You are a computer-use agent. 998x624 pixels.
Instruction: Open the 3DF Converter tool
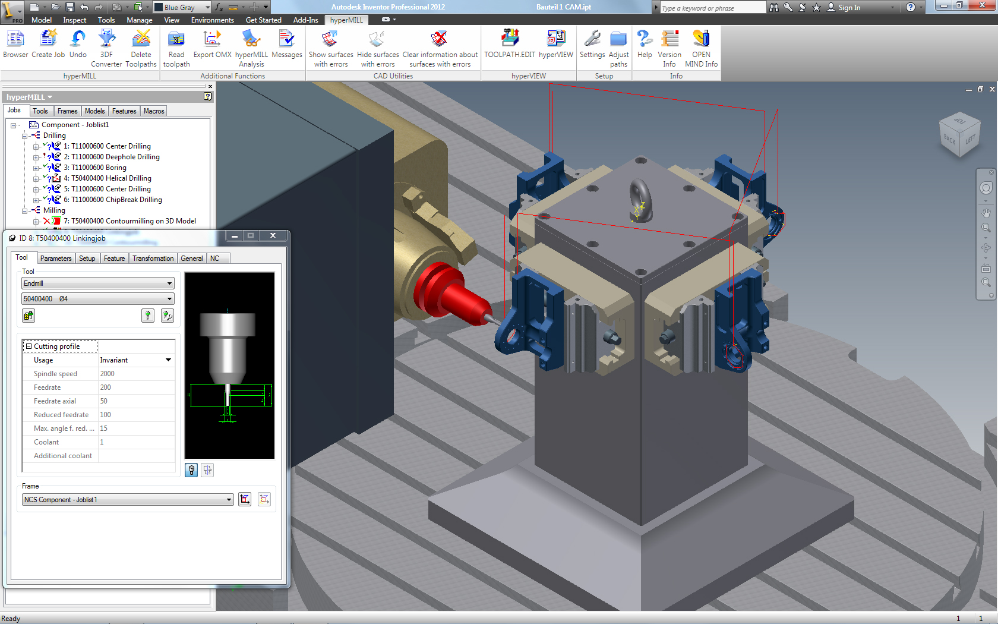tap(106, 48)
